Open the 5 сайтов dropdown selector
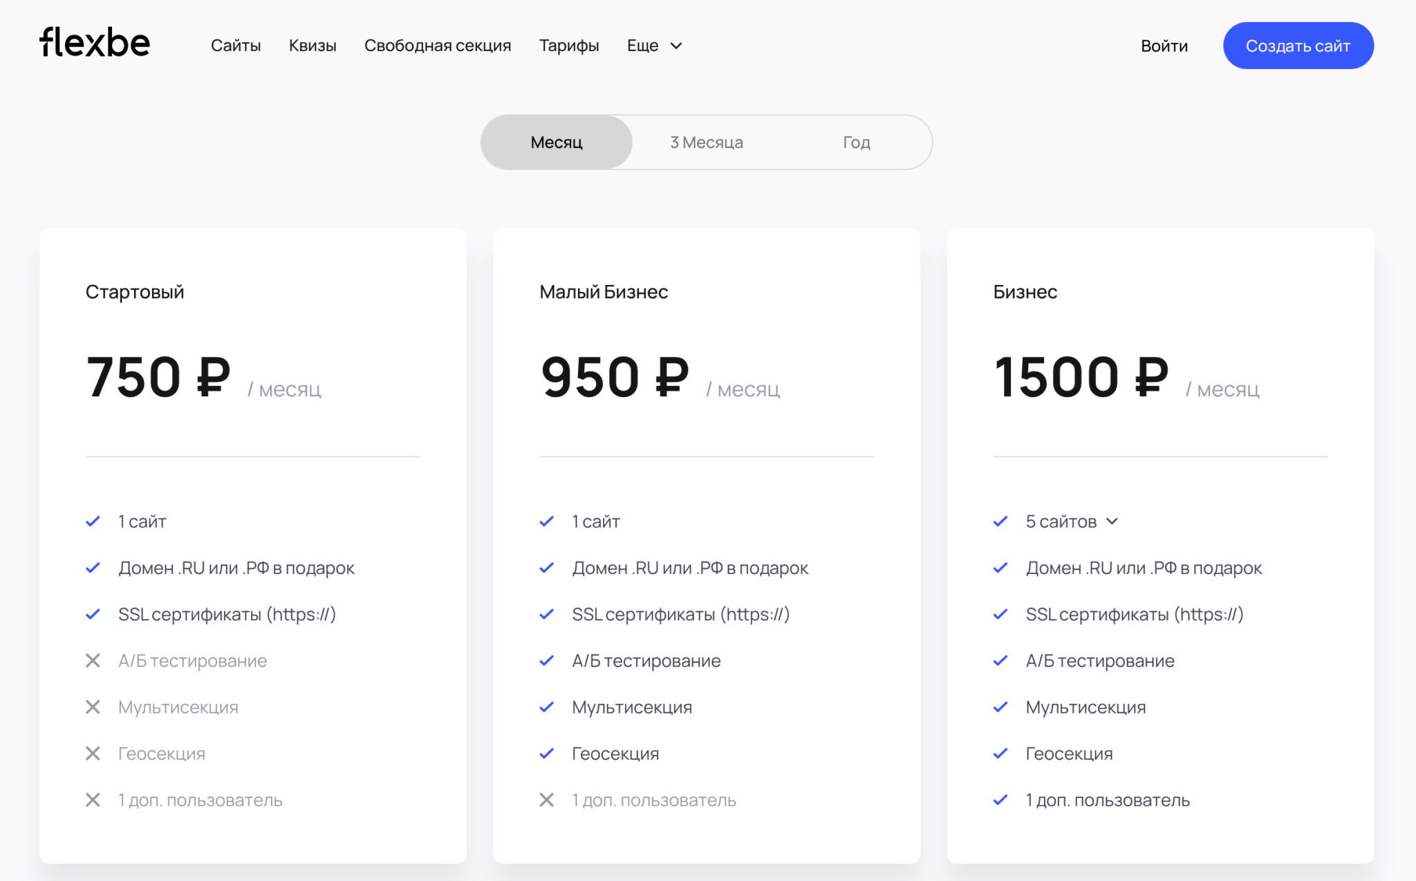This screenshot has width=1416, height=881. click(1061, 521)
